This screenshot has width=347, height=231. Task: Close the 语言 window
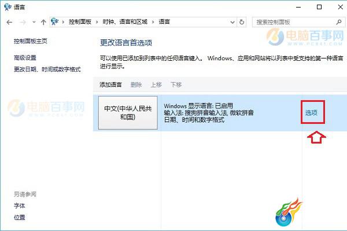tap(341, 7)
